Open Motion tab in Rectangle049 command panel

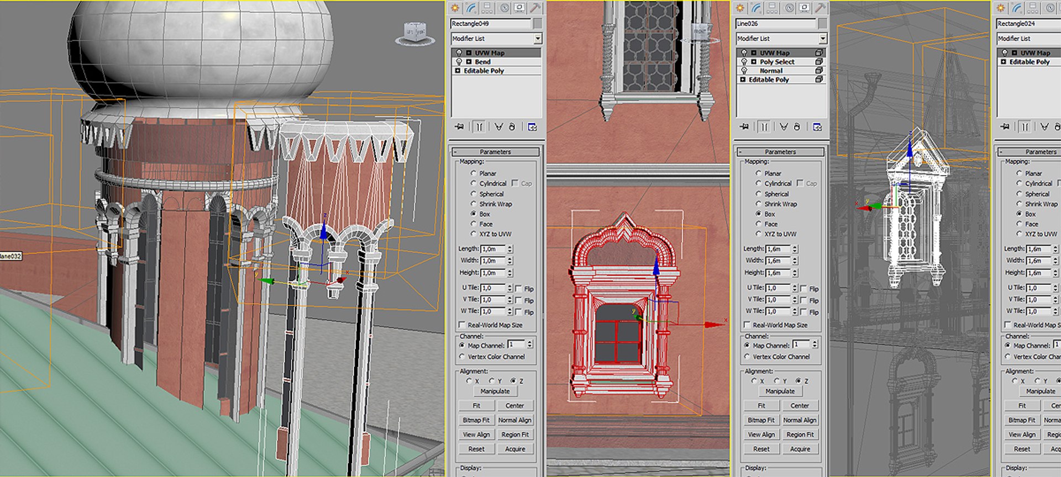coord(505,8)
